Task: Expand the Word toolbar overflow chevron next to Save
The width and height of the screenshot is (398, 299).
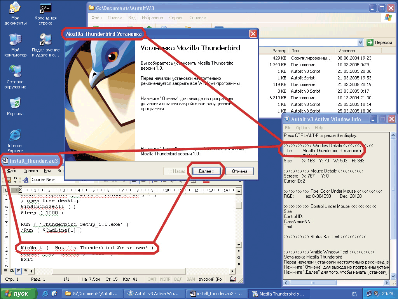Action: pyautogui.click(x=16, y=179)
